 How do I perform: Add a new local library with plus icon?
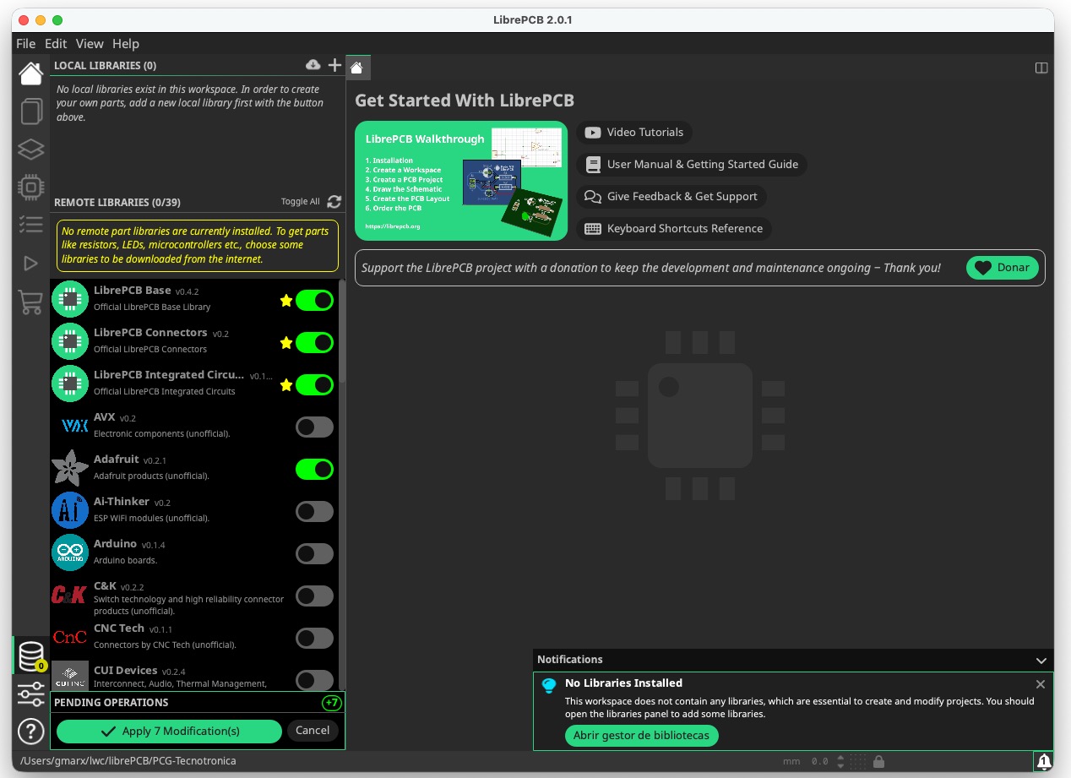(334, 65)
